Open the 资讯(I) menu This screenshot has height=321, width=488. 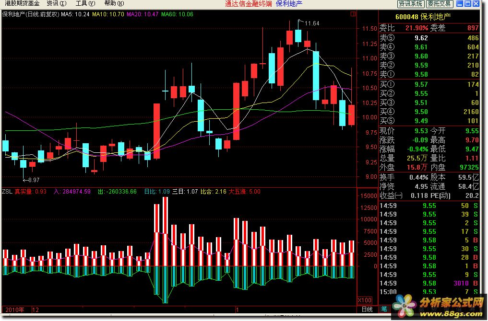click(x=56, y=3)
